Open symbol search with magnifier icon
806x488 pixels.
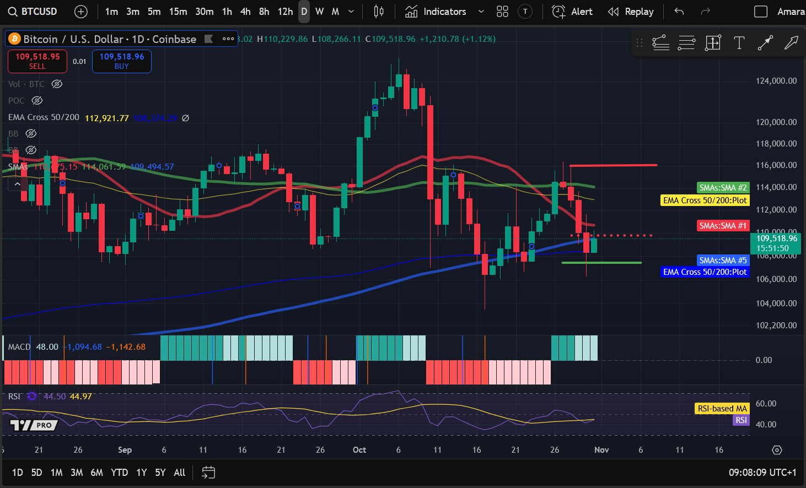12,11
